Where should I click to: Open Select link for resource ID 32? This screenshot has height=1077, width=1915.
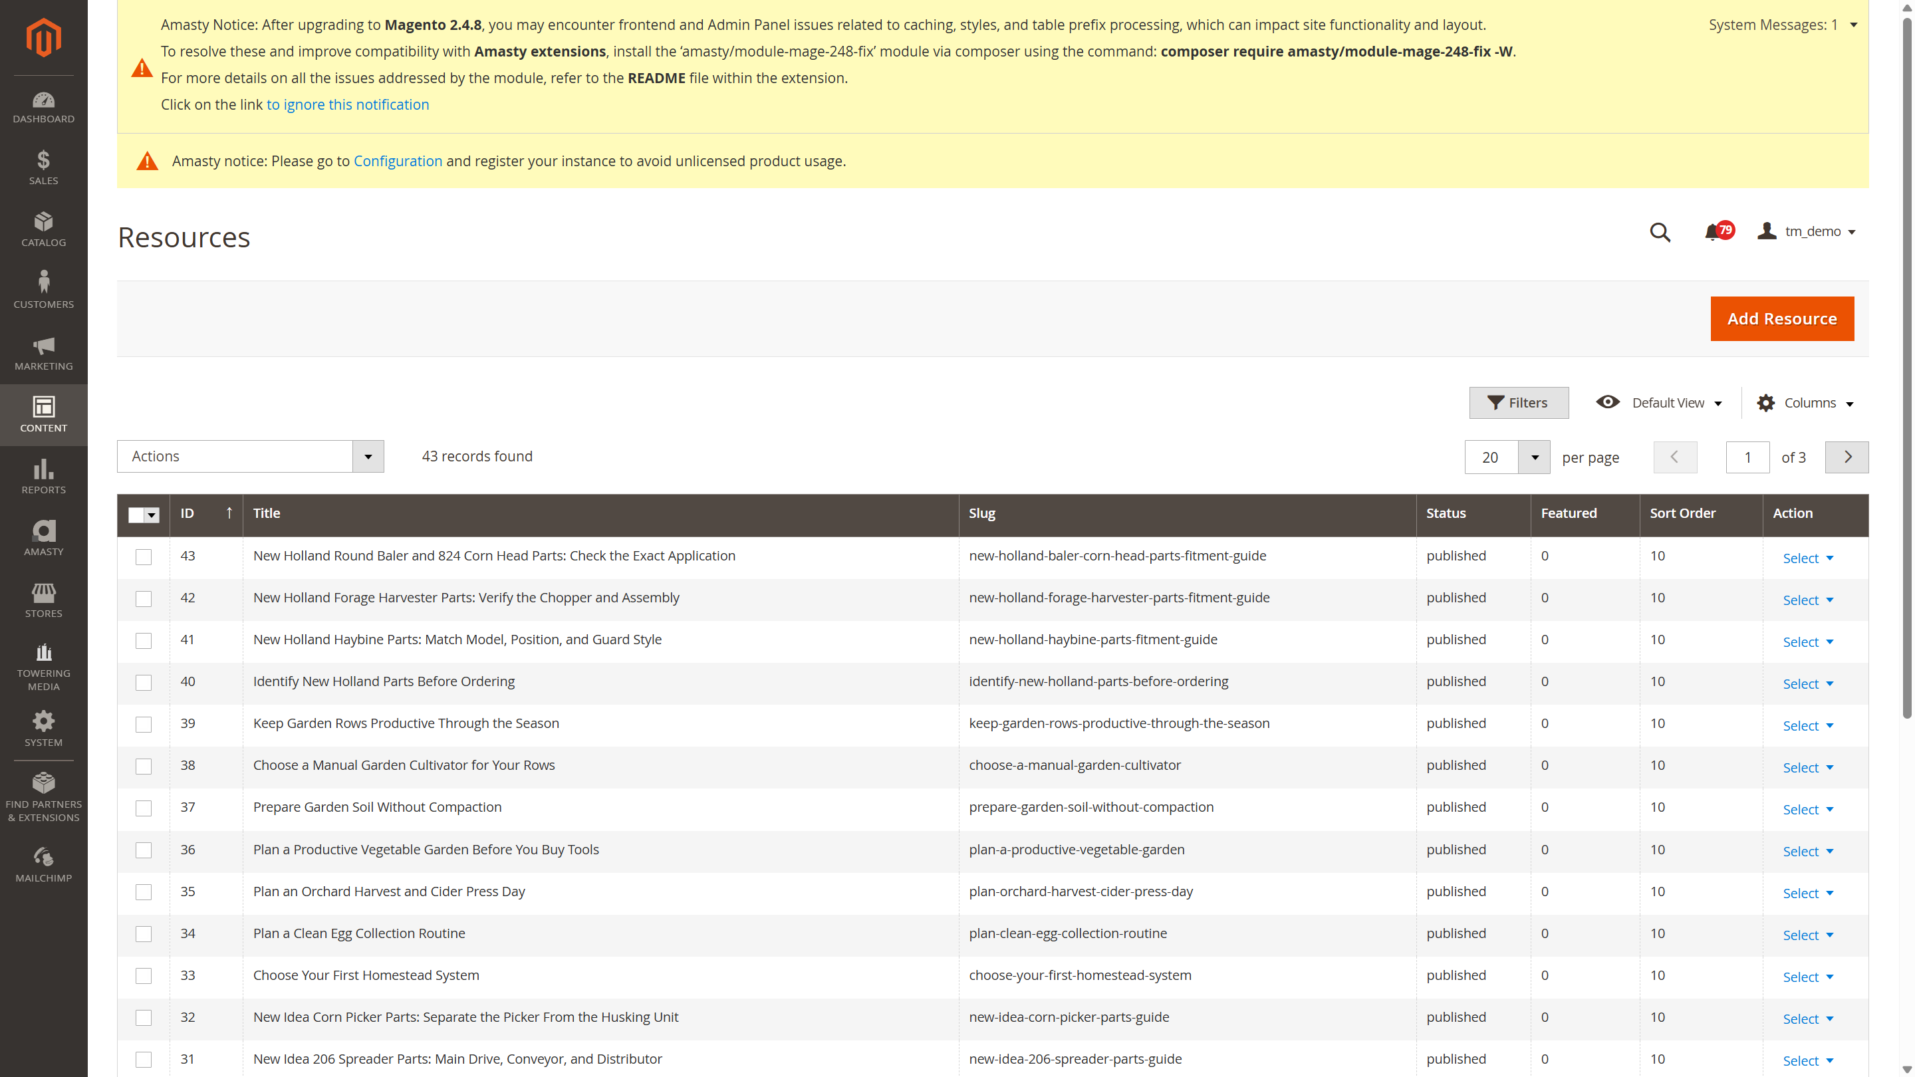click(1807, 1019)
